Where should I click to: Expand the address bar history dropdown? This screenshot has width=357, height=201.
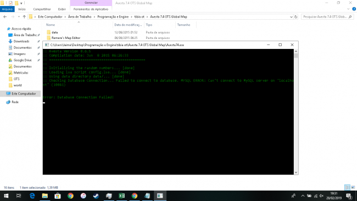[x=291, y=17]
